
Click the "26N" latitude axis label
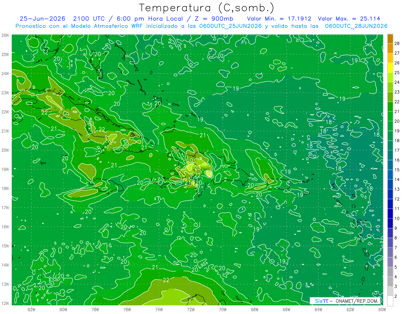(x=5, y=35)
